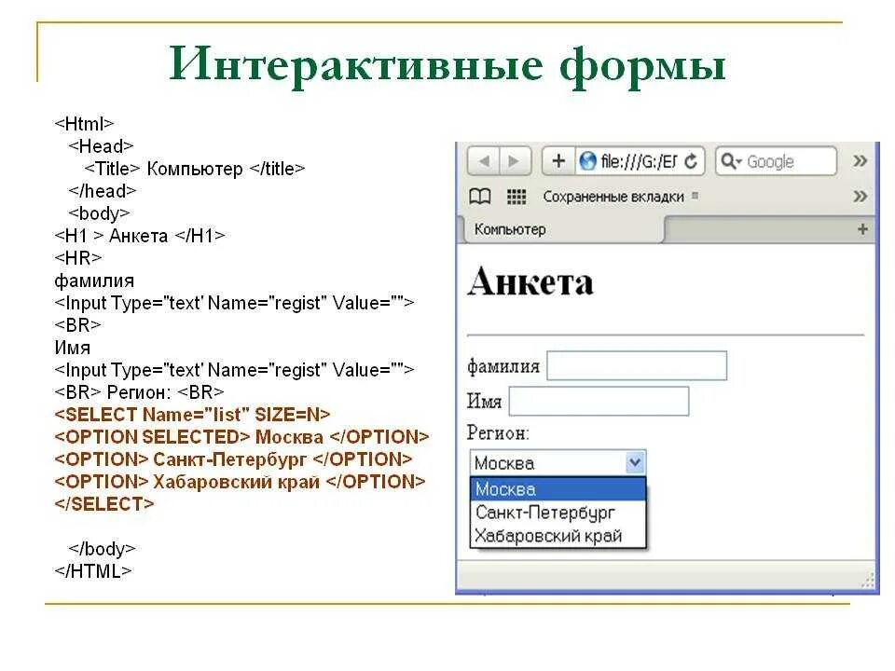
Task: Click the <Title> Компьютер </title> code line
Action: tap(195, 169)
